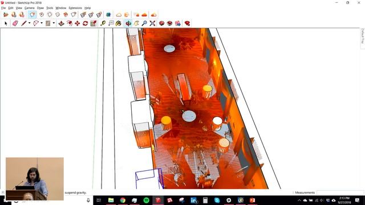This screenshot has height=205, width=365.
Task: Switch to Wireframe face style
Action: tap(50, 15)
